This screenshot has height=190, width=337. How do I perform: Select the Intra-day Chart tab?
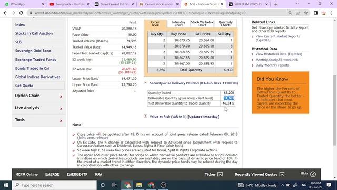179,23
